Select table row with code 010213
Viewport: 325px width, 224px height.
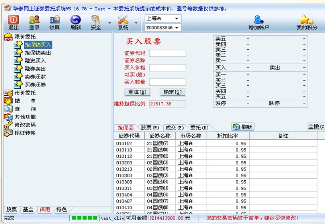coord(215,169)
